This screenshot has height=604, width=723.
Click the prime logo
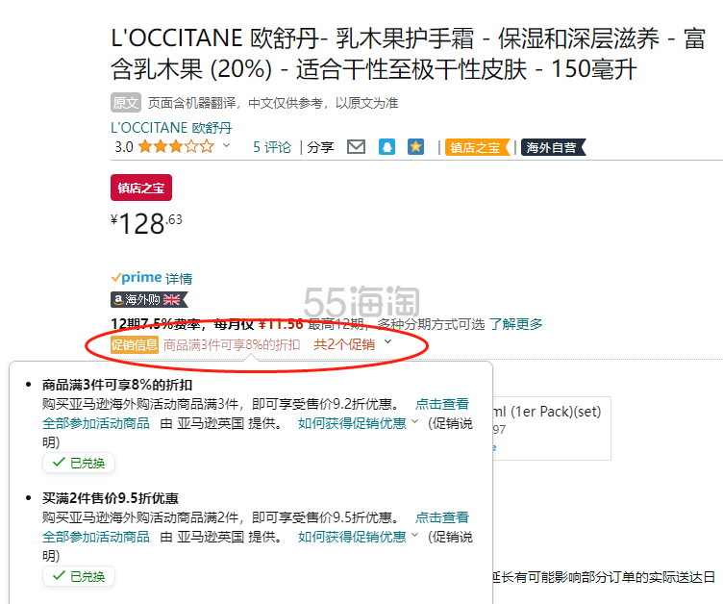click(x=137, y=277)
